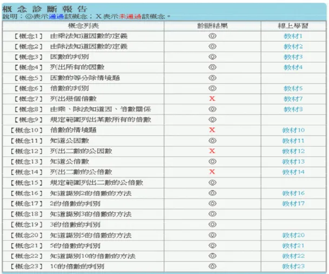The height and width of the screenshot is (274, 329).
Task: Click the pass circle icon for 概念23
Action: click(x=212, y=266)
